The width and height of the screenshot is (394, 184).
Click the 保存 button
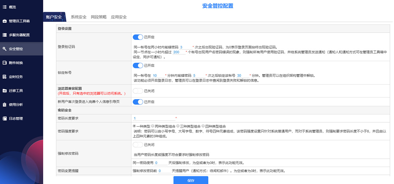pyautogui.click(x=191, y=181)
